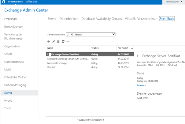Open Schutz section
This screenshot has width=185, height=124.
(x=8, y=54)
